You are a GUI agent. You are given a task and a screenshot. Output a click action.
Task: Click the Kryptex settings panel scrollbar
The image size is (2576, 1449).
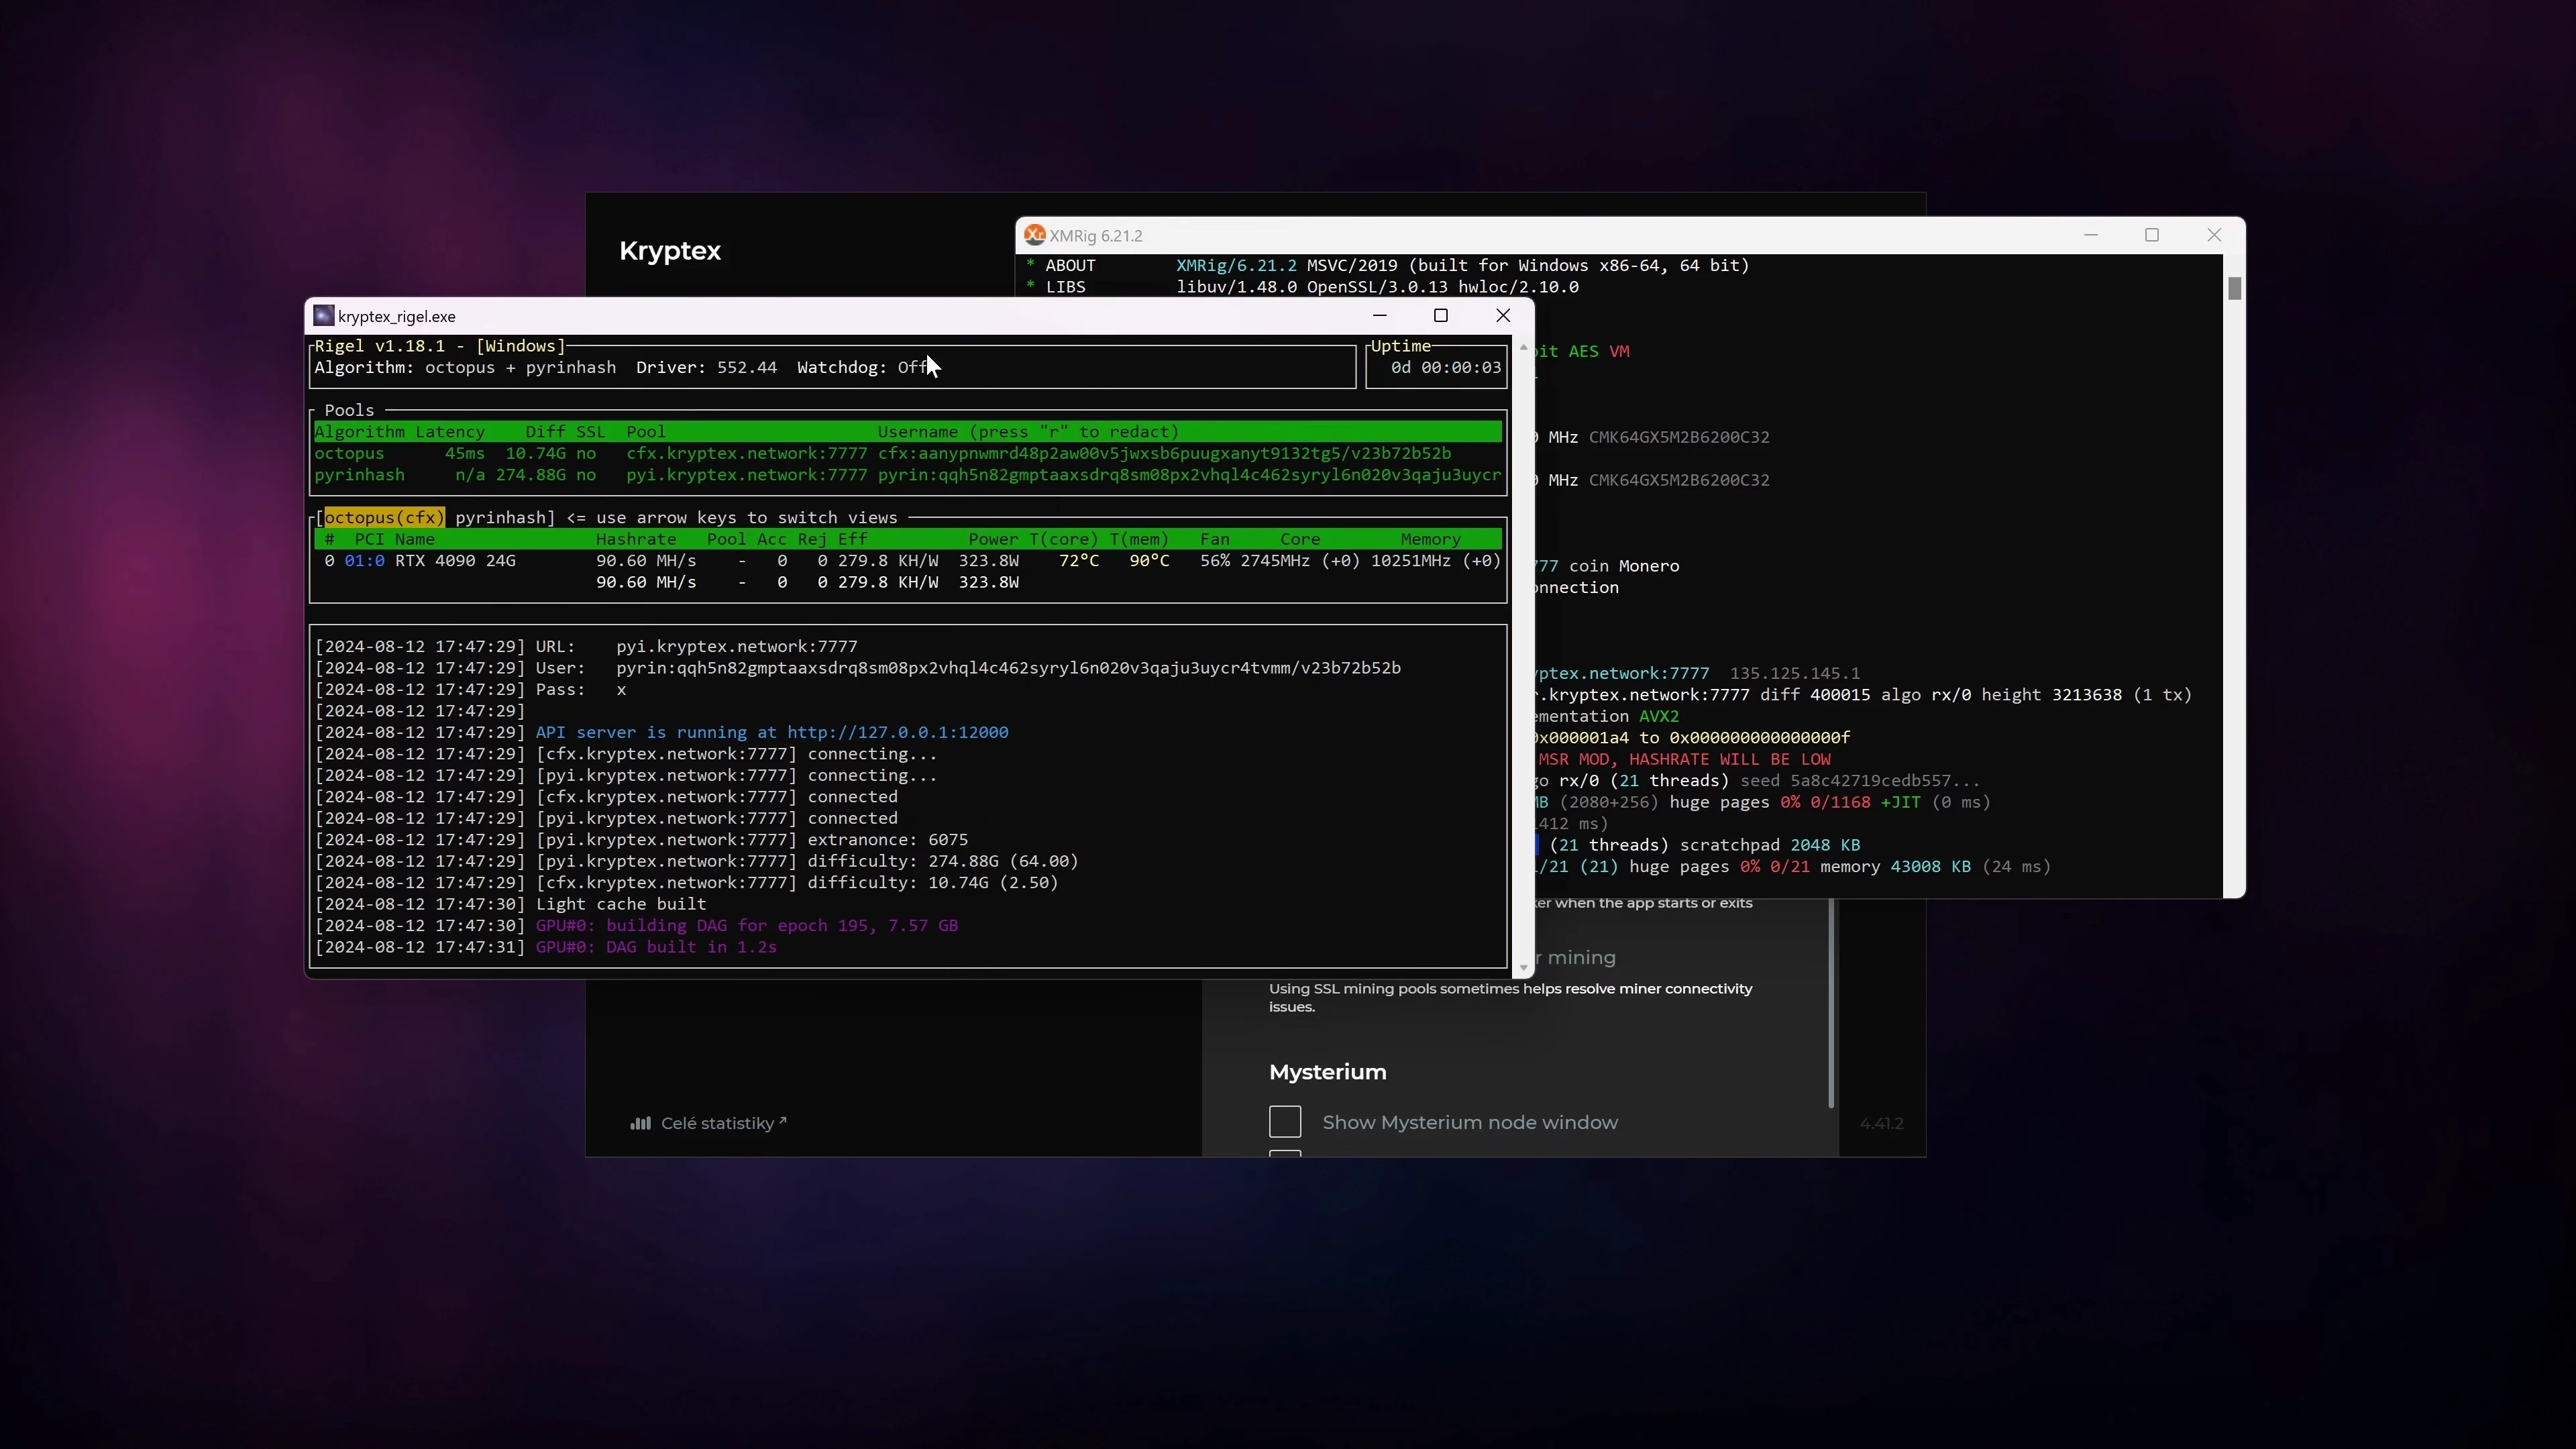(1831, 1003)
